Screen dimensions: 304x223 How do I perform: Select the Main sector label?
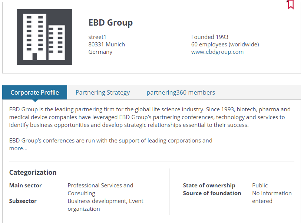[x=26, y=186]
